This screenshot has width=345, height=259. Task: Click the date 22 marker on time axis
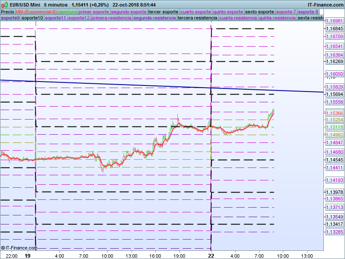point(211,256)
